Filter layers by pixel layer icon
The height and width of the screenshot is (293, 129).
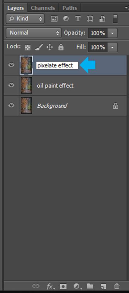[x=54, y=19]
